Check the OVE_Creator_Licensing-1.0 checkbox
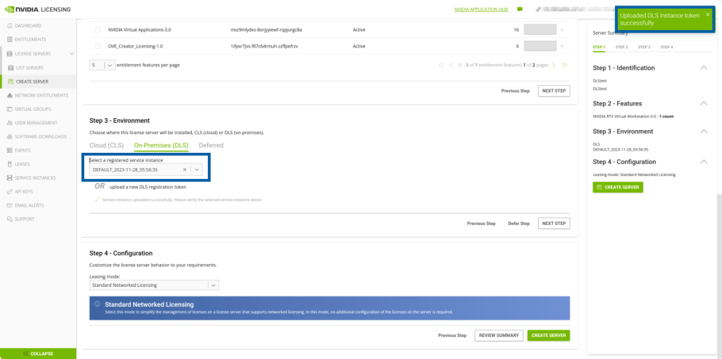The height and width of the screenshot is (359, 722). pos(97,46)
